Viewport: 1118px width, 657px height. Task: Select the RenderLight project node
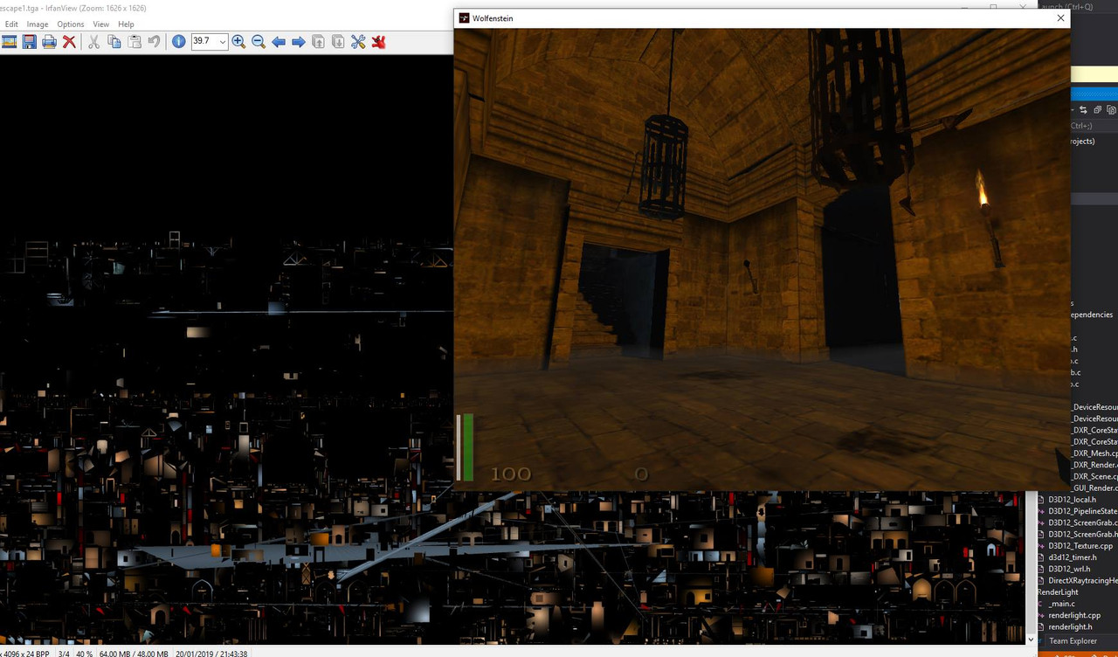(1058, 591)
